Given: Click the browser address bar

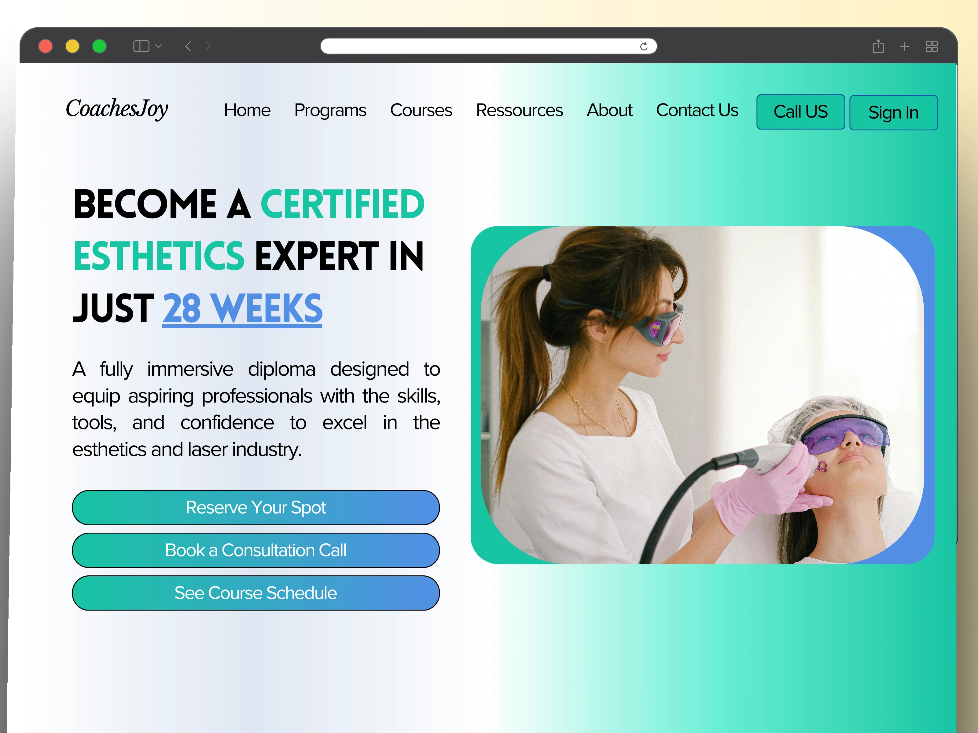Looking at the screenshot, I should [489, 46].
